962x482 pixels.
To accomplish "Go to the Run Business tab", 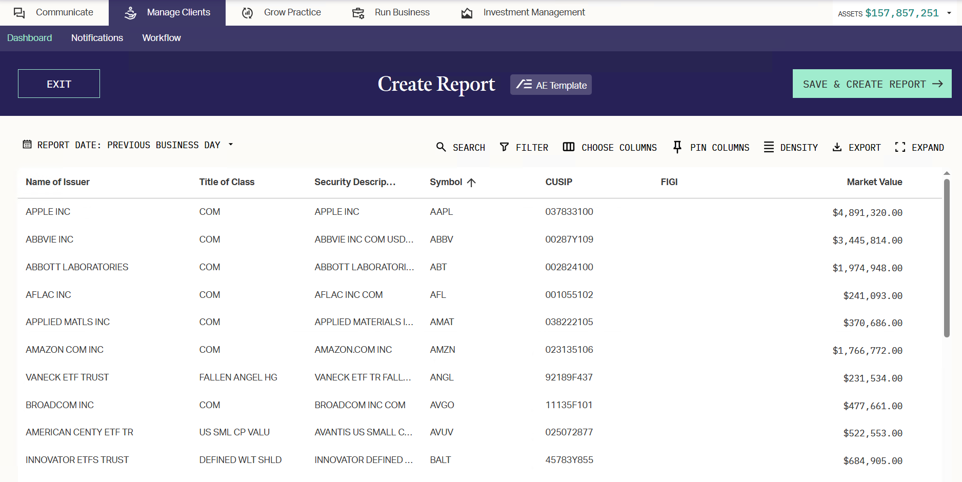I will click(391, 13).
